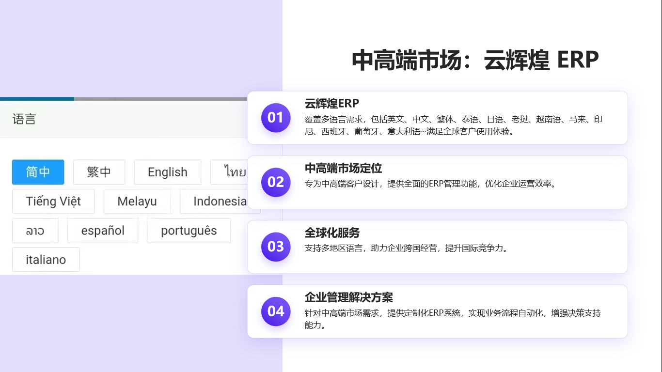The width and height of the screenshot is (662, 372).
Task: Choose the italiano language button
Action: 46,260
